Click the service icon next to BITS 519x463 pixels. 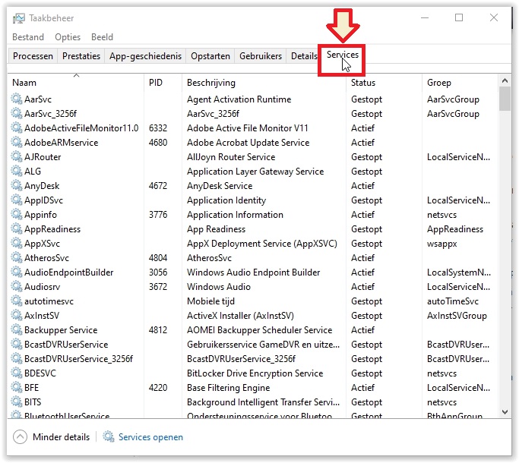(17, 402)
